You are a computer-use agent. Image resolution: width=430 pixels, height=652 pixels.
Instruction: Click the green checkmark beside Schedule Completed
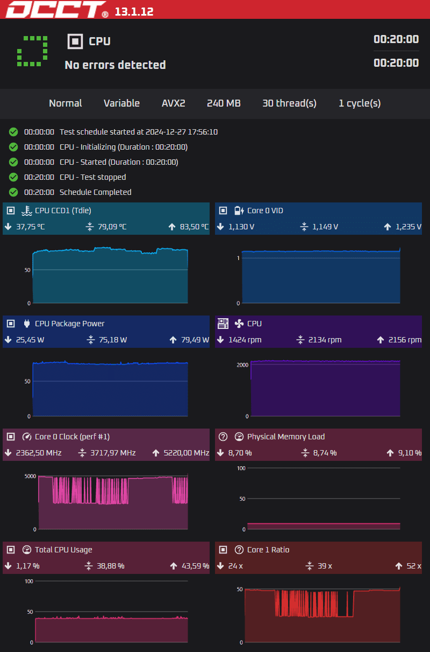coord(13,192)
